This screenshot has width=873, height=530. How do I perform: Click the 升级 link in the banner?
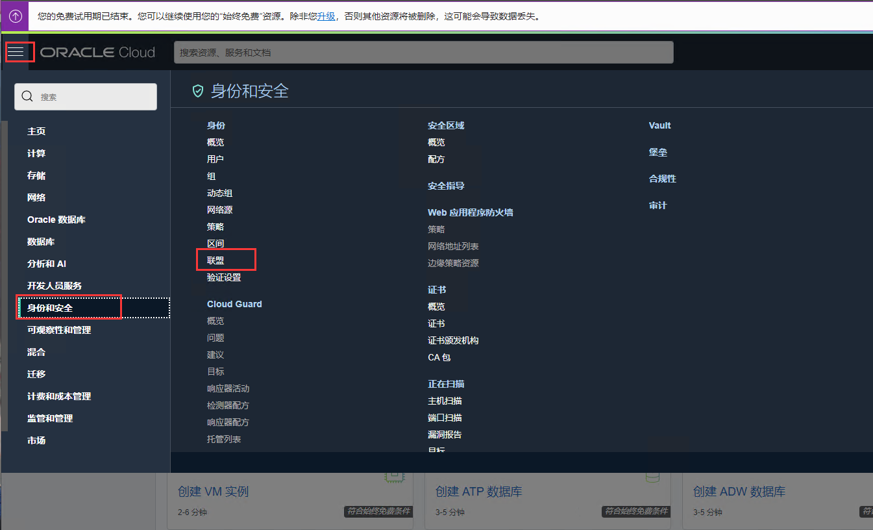click(x=326, y=16)
